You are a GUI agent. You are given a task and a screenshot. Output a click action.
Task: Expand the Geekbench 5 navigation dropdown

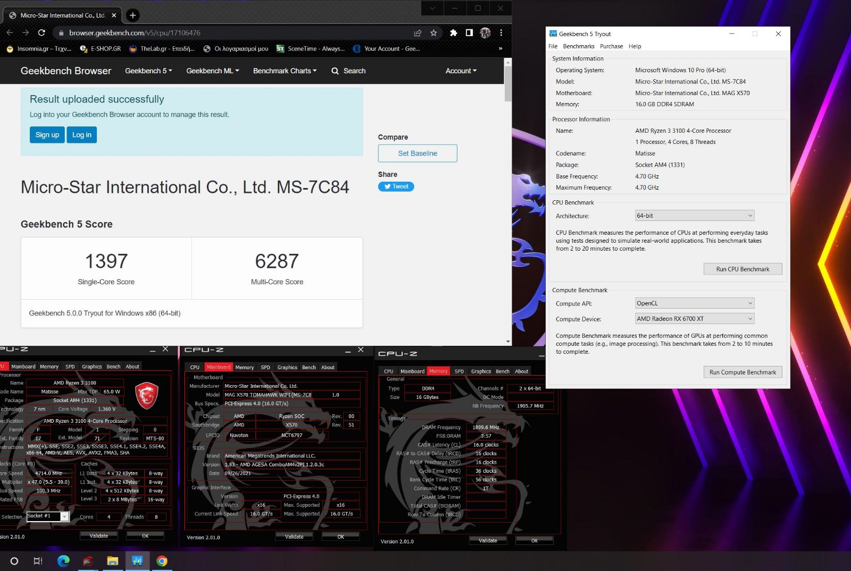click(148, 71)
